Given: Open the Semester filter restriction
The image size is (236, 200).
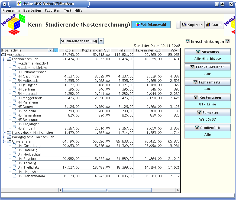Looking at the screenshot, I should point(208,112).
